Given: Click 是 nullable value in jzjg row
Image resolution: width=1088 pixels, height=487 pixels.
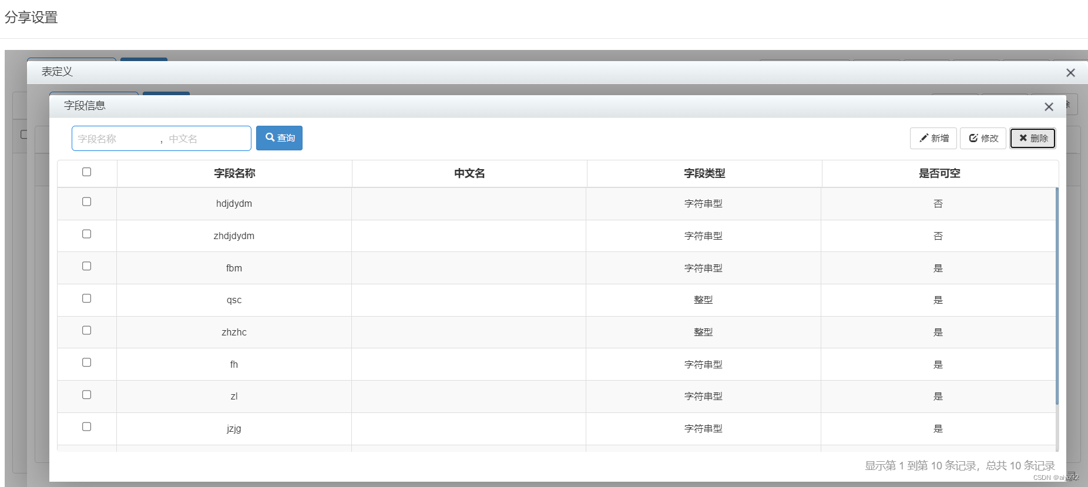Looking at the screenshot, I should pyautogui.click(x=938, y=429).
